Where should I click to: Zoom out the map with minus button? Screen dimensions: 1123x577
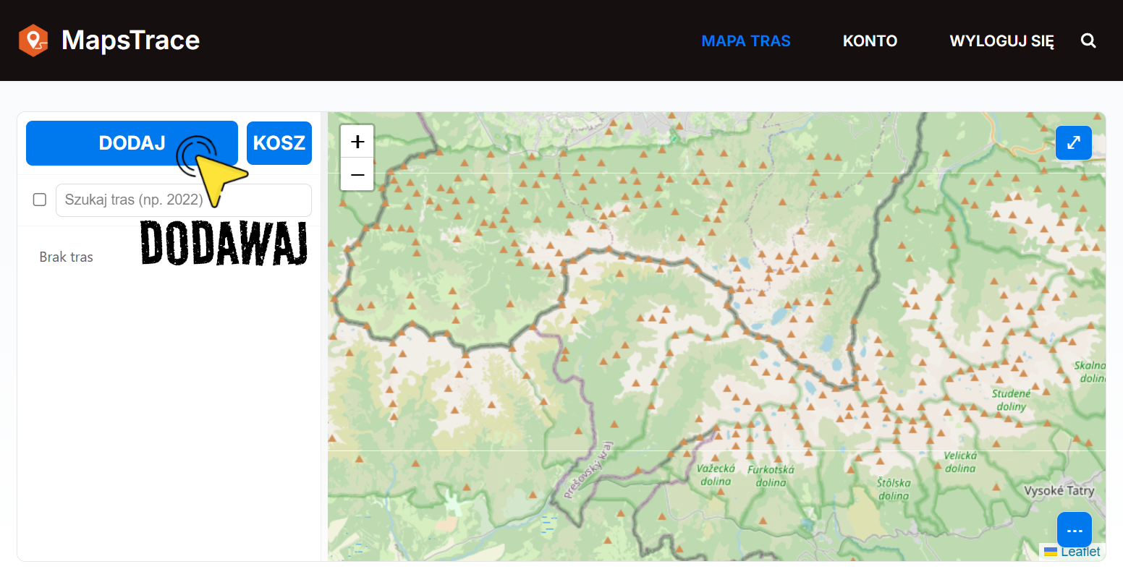(357, 174)
